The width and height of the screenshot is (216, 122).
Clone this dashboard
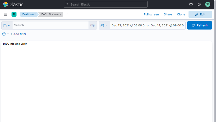coord(181,14)
